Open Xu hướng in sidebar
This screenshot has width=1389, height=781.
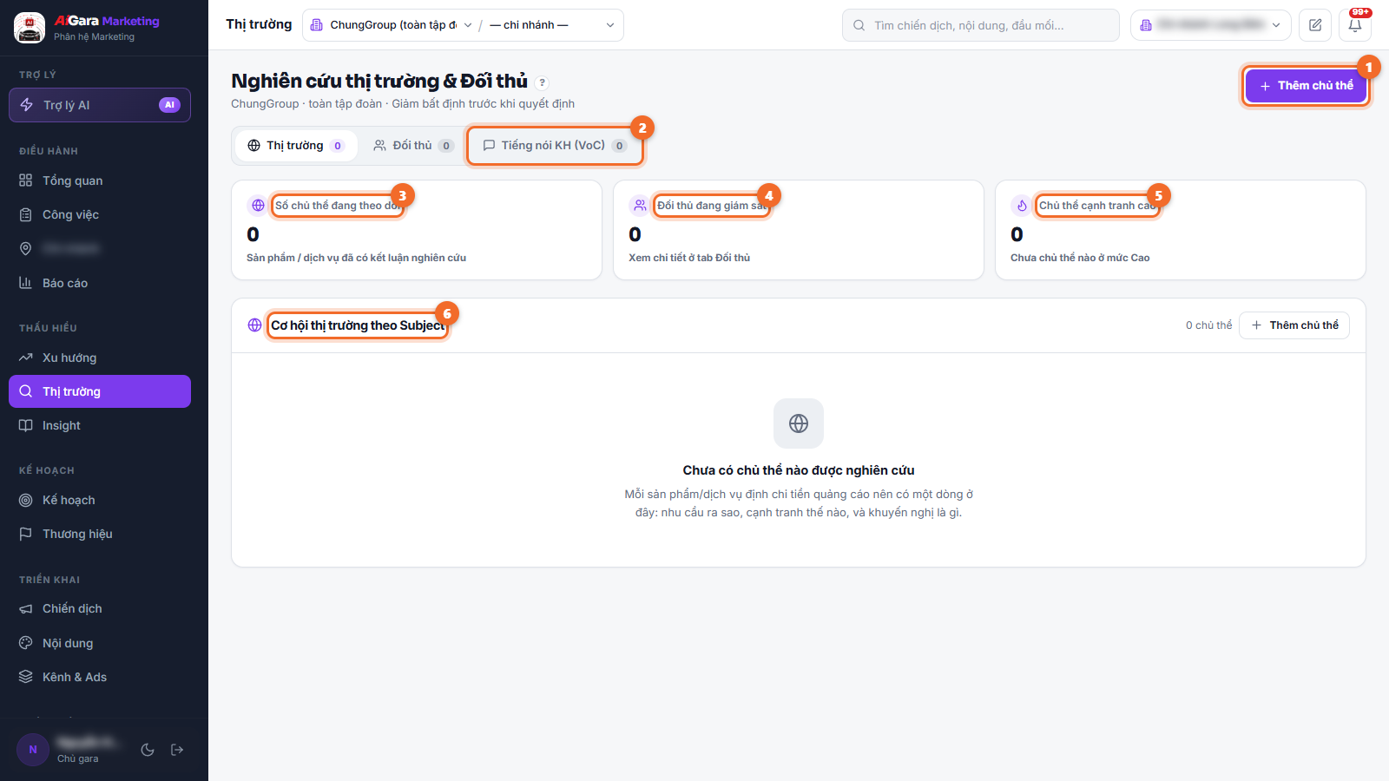coord(100,358)
